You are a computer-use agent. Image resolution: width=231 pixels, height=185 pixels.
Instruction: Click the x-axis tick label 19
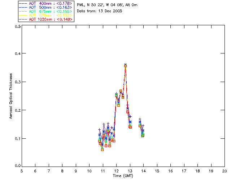pyautogui.click(x=211, y=171)
